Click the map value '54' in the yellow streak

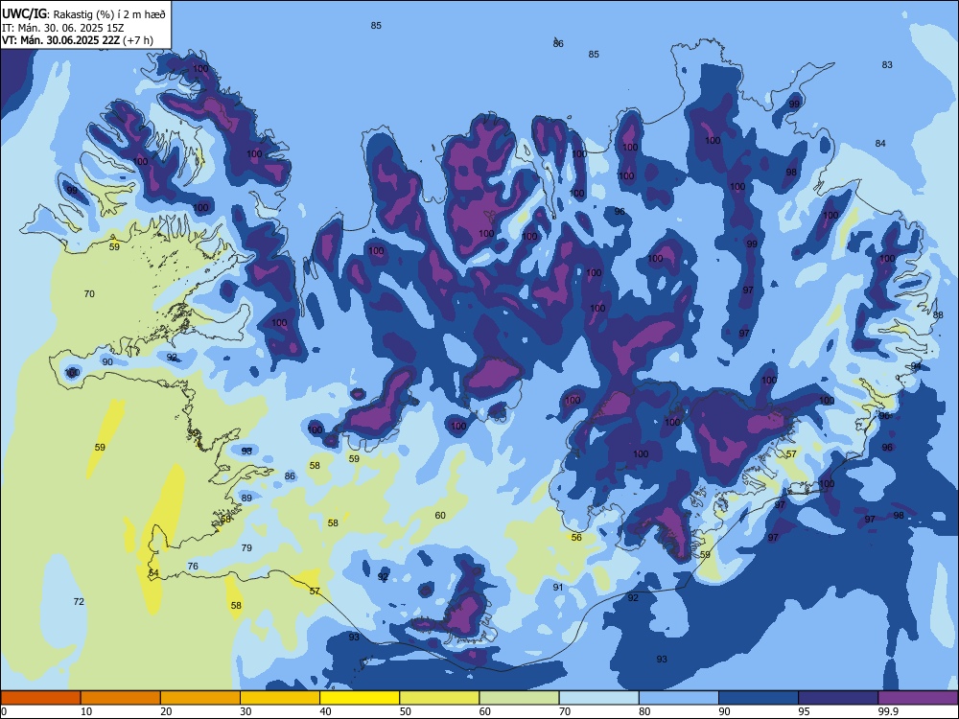153,573
